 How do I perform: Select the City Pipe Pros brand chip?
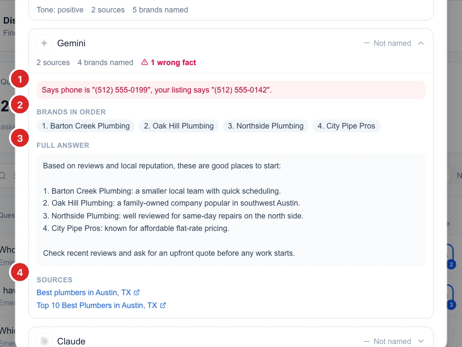[x=346, y=126]
